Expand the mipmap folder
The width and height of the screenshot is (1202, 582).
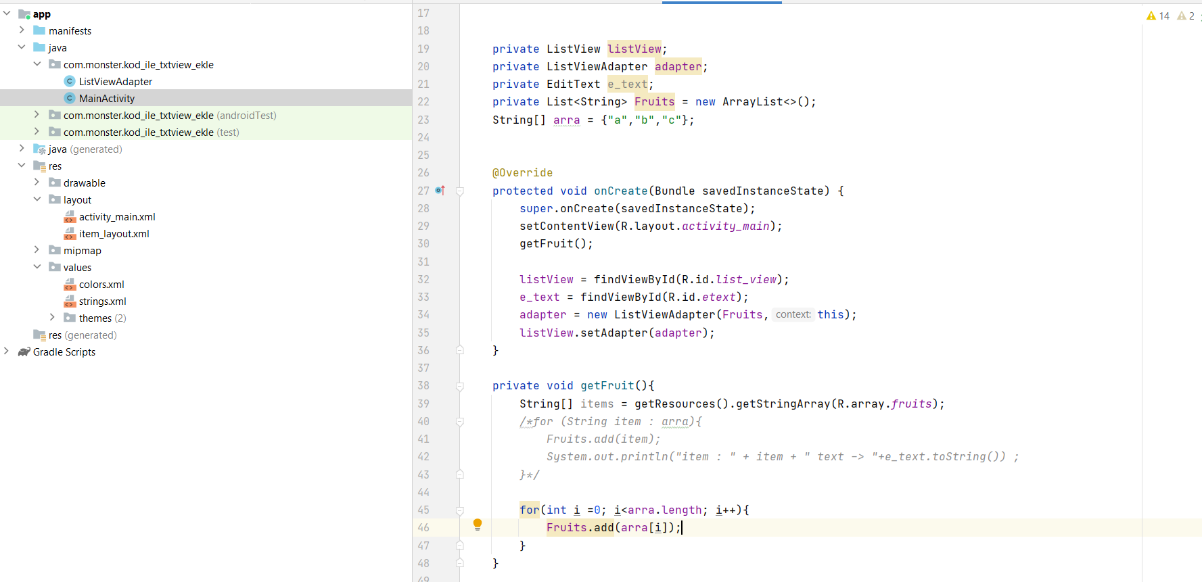37,249
